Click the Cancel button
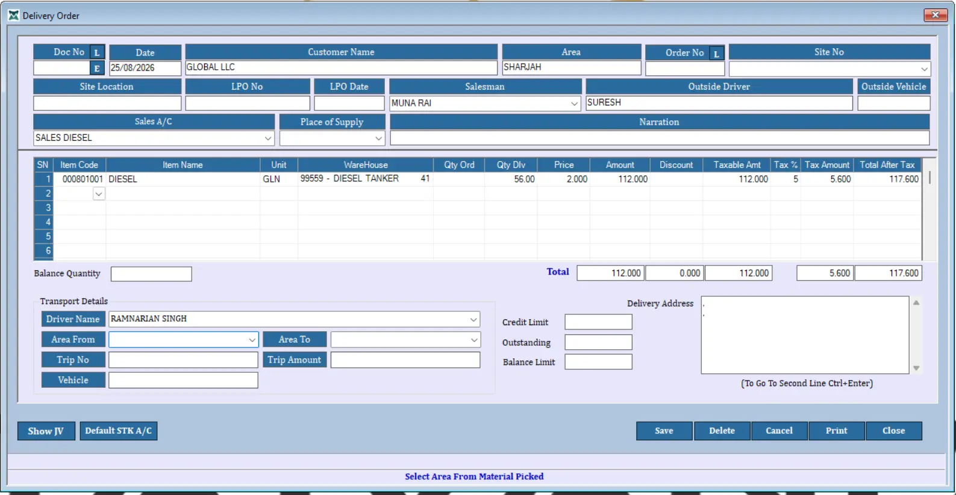The height and width of the screenshot is (495, 956). click(x=779, y=431)
